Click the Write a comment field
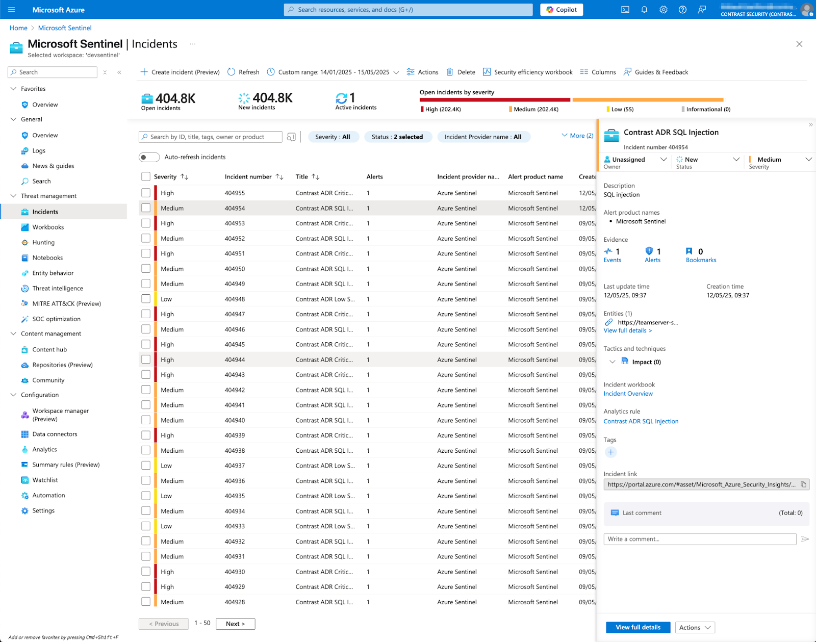The image size is (816, 642). (x=700, y=539)
